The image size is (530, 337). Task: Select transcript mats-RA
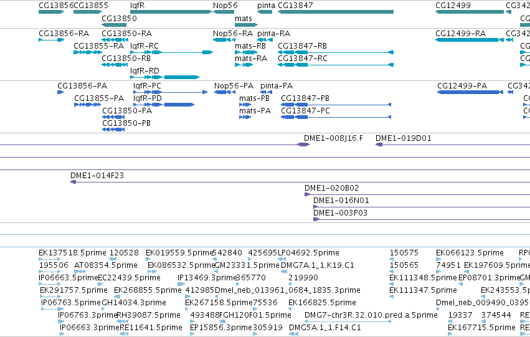coord(244,65)
